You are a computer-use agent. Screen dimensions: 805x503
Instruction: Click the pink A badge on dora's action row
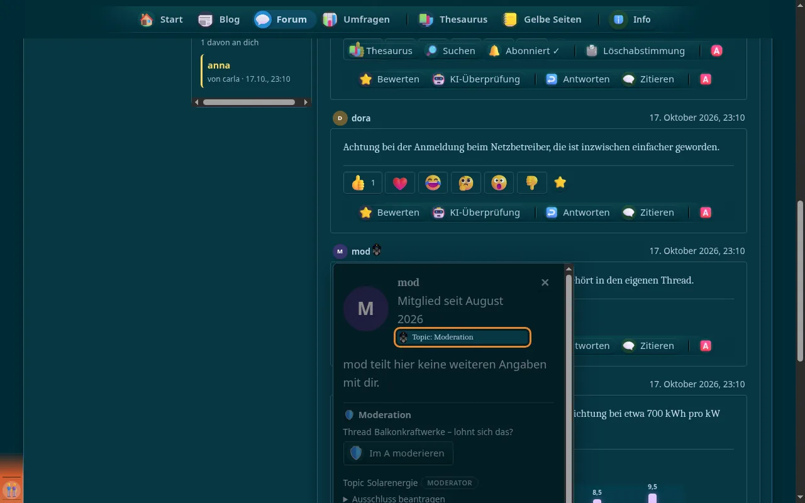[706, 213]
